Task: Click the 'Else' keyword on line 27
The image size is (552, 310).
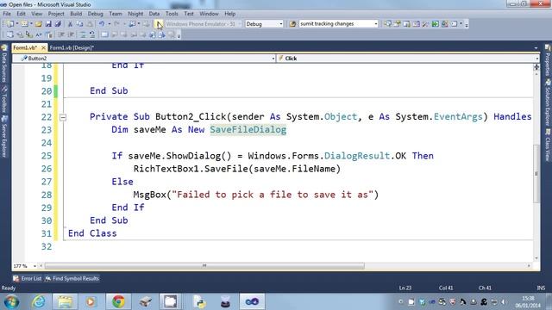Action: point(122,182)
